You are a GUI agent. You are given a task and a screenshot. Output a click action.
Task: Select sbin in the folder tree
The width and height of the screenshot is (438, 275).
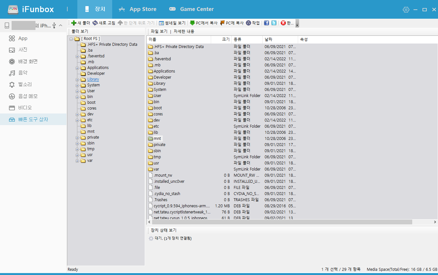(91, 143)
